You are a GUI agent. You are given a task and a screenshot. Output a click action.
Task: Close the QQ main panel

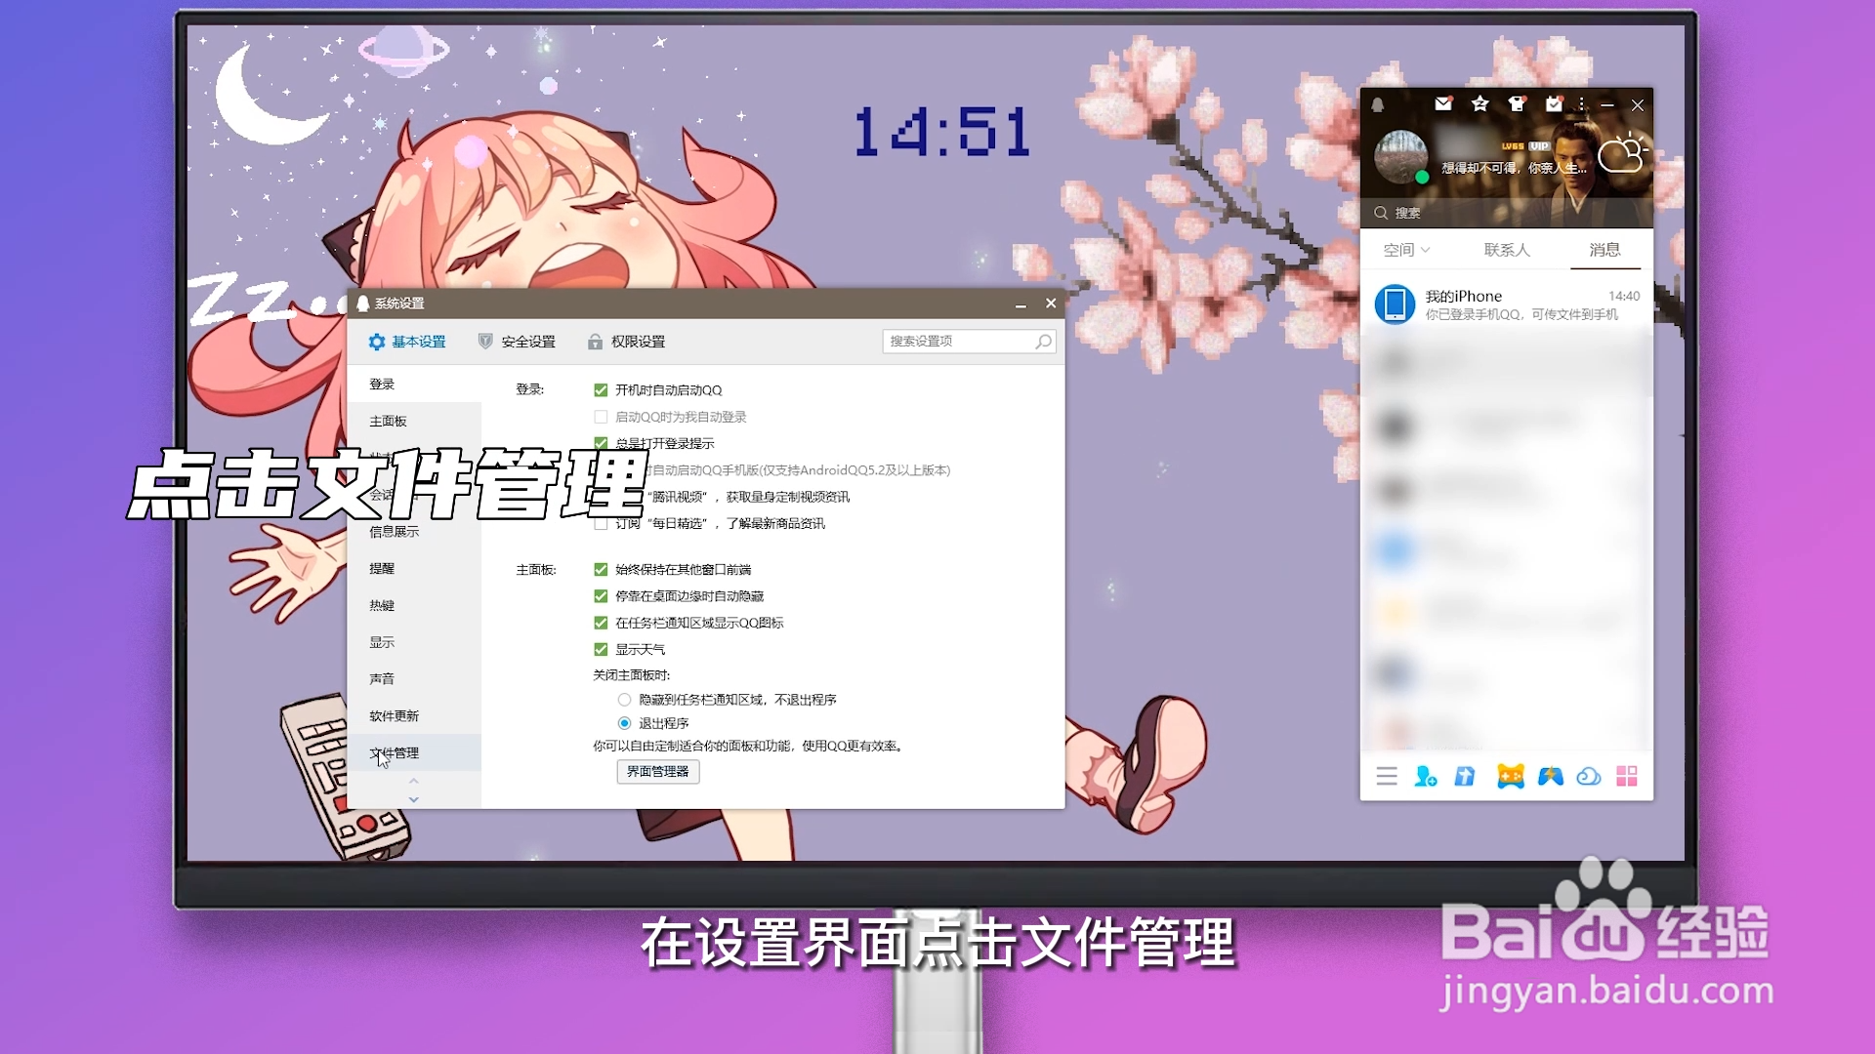click(1638, 105)
